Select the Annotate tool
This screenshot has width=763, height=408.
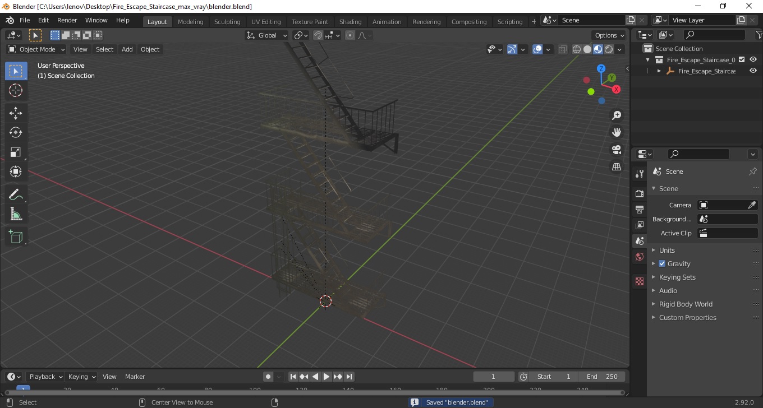[16, 194]
